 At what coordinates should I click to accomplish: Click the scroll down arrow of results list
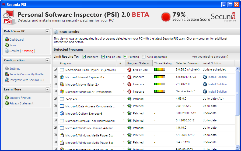click(x=237, y=147)
